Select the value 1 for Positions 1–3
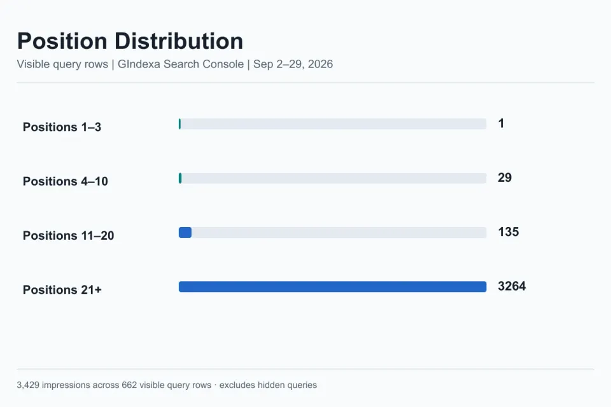This screenshot has height=407, width=611. (501, 123)
